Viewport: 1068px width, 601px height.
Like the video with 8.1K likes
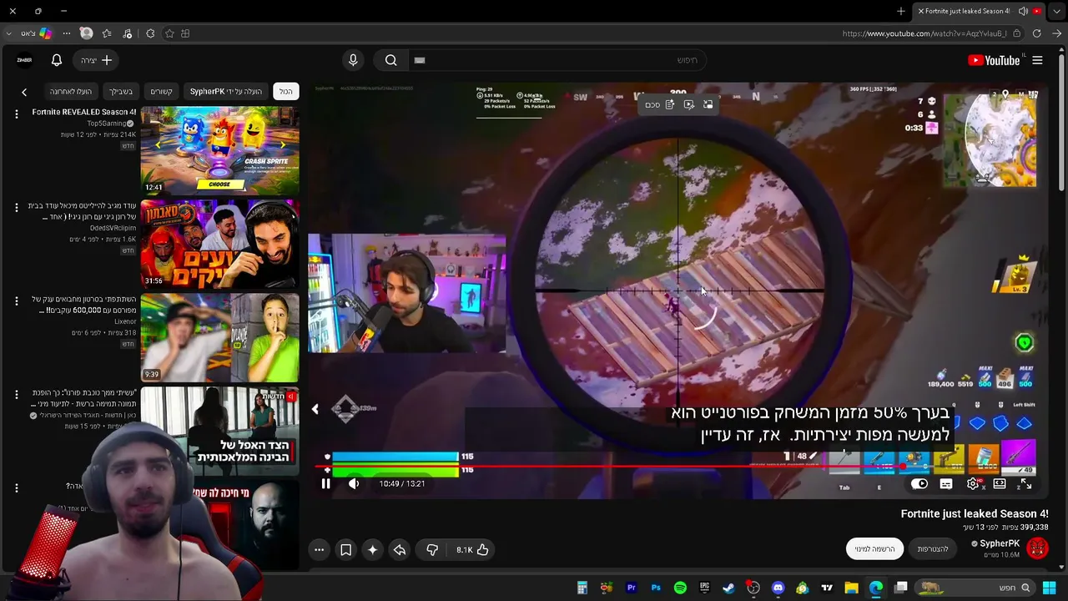(x=473, y=549)
